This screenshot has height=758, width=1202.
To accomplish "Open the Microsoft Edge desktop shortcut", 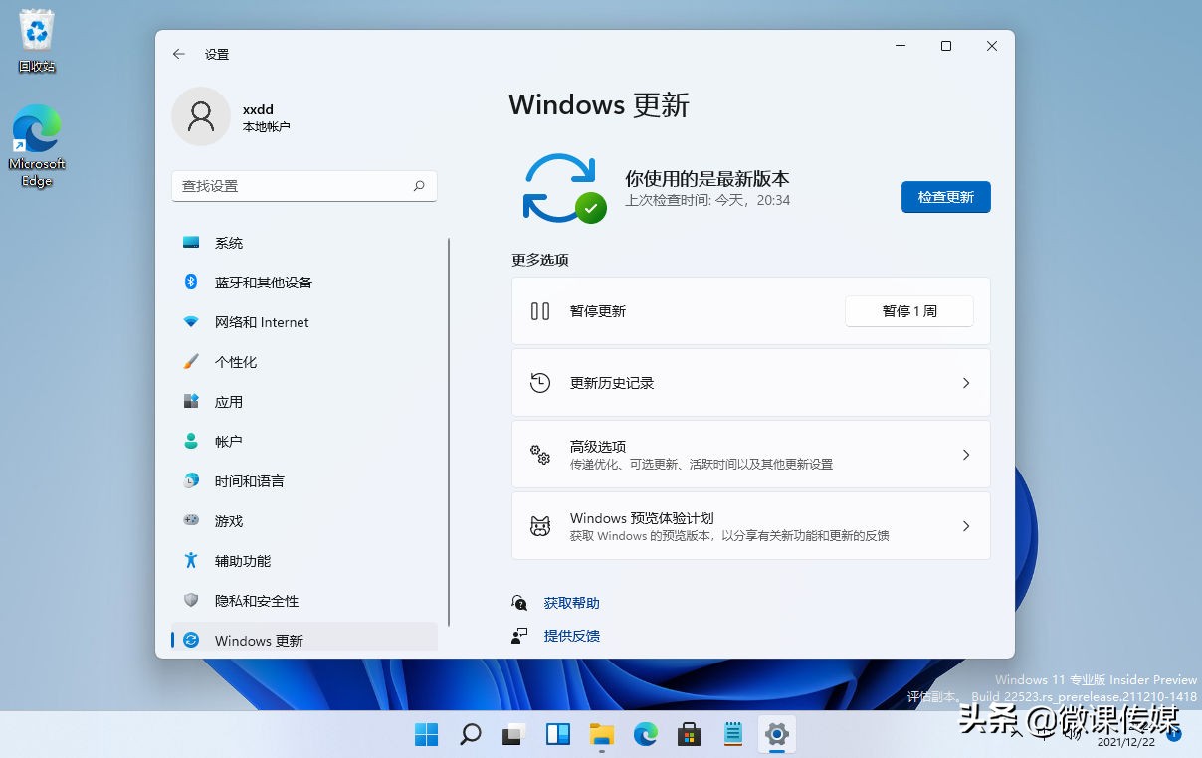I will coord(37,147).
